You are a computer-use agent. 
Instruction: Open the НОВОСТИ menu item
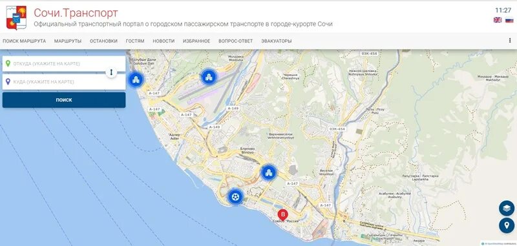(164, 41)
